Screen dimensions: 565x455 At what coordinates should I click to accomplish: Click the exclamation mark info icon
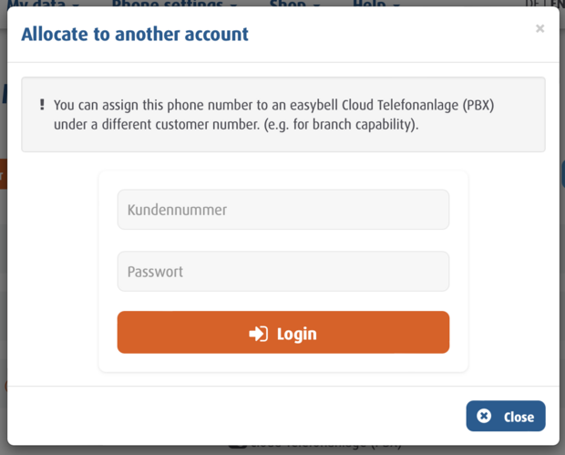(x=42, y=105)
